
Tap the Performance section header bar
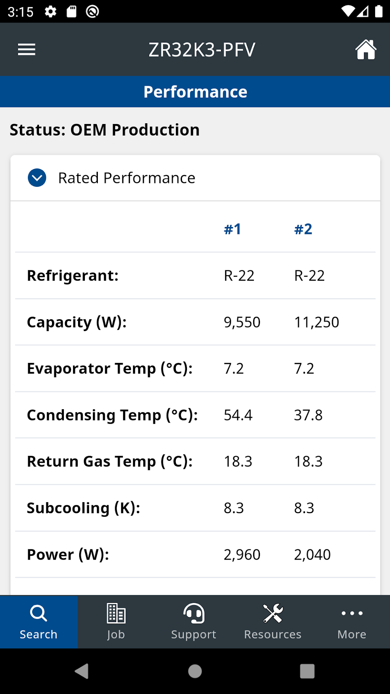[195, 92]
